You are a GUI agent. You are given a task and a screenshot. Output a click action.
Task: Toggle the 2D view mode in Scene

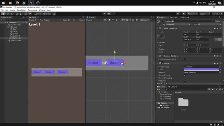coord(105,20)
